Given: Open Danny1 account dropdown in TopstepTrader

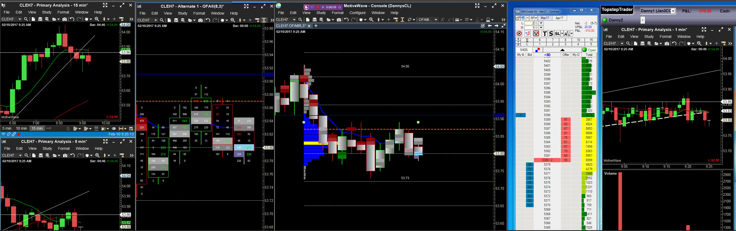Looking at the screenshot, I should [x=673, y=11].
